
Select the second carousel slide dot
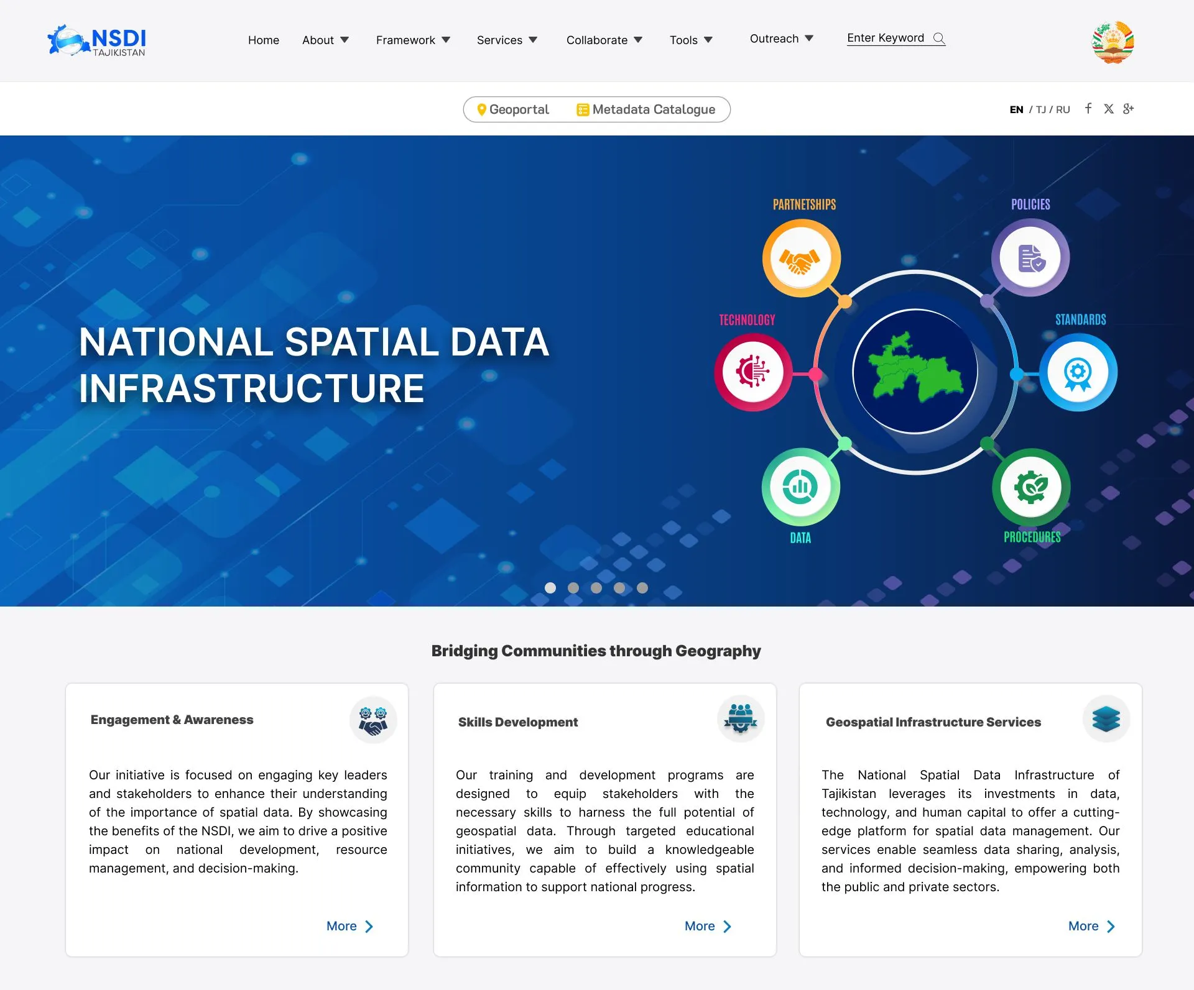[573, 588]
